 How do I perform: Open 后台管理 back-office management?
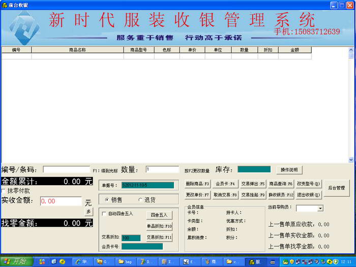tap(337, 188)
